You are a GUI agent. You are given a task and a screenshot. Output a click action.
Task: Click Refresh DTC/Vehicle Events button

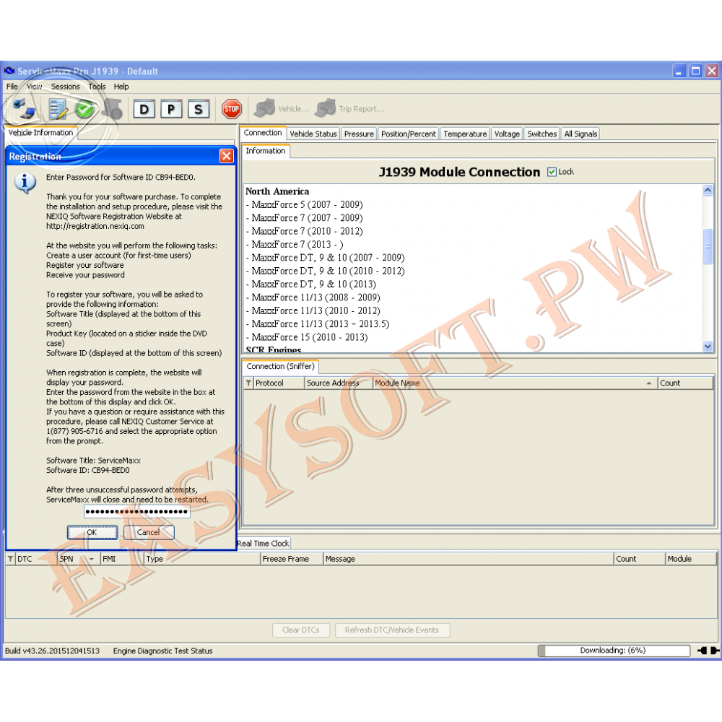pyautogui.click(x=392, y=630)
